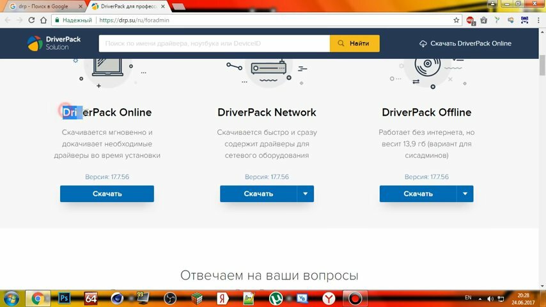The height and width of the screenshot is (307, 546).
Task: Go forward in browser history
Action: (19, 20)
